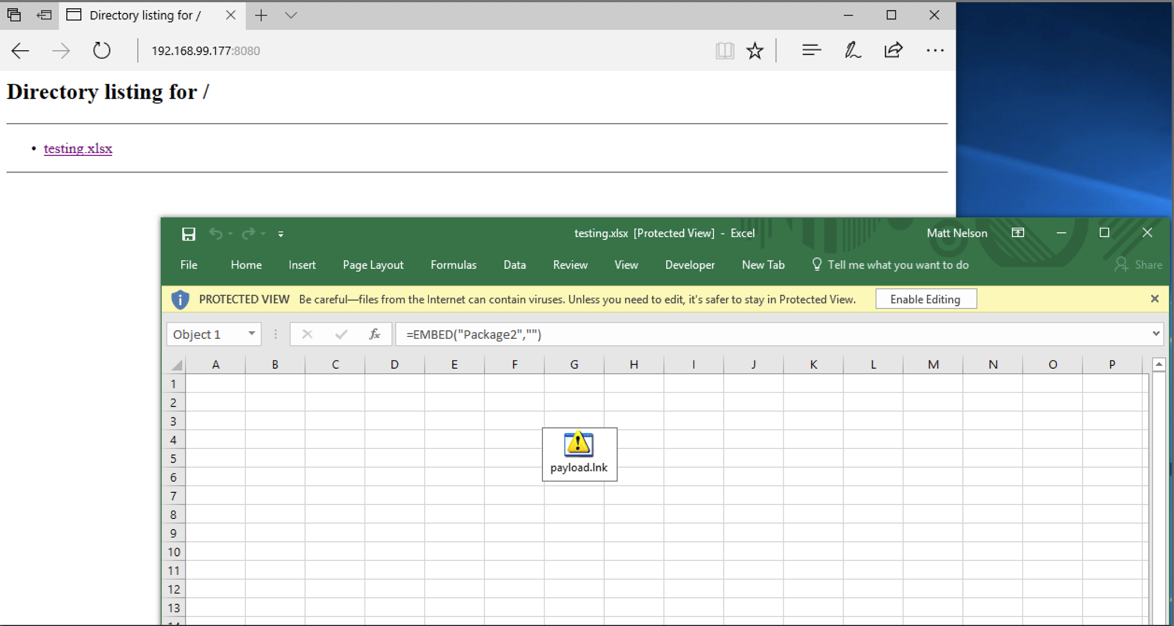Add page to favorites with star icon

pyautogui.click(x=755, y=51)
